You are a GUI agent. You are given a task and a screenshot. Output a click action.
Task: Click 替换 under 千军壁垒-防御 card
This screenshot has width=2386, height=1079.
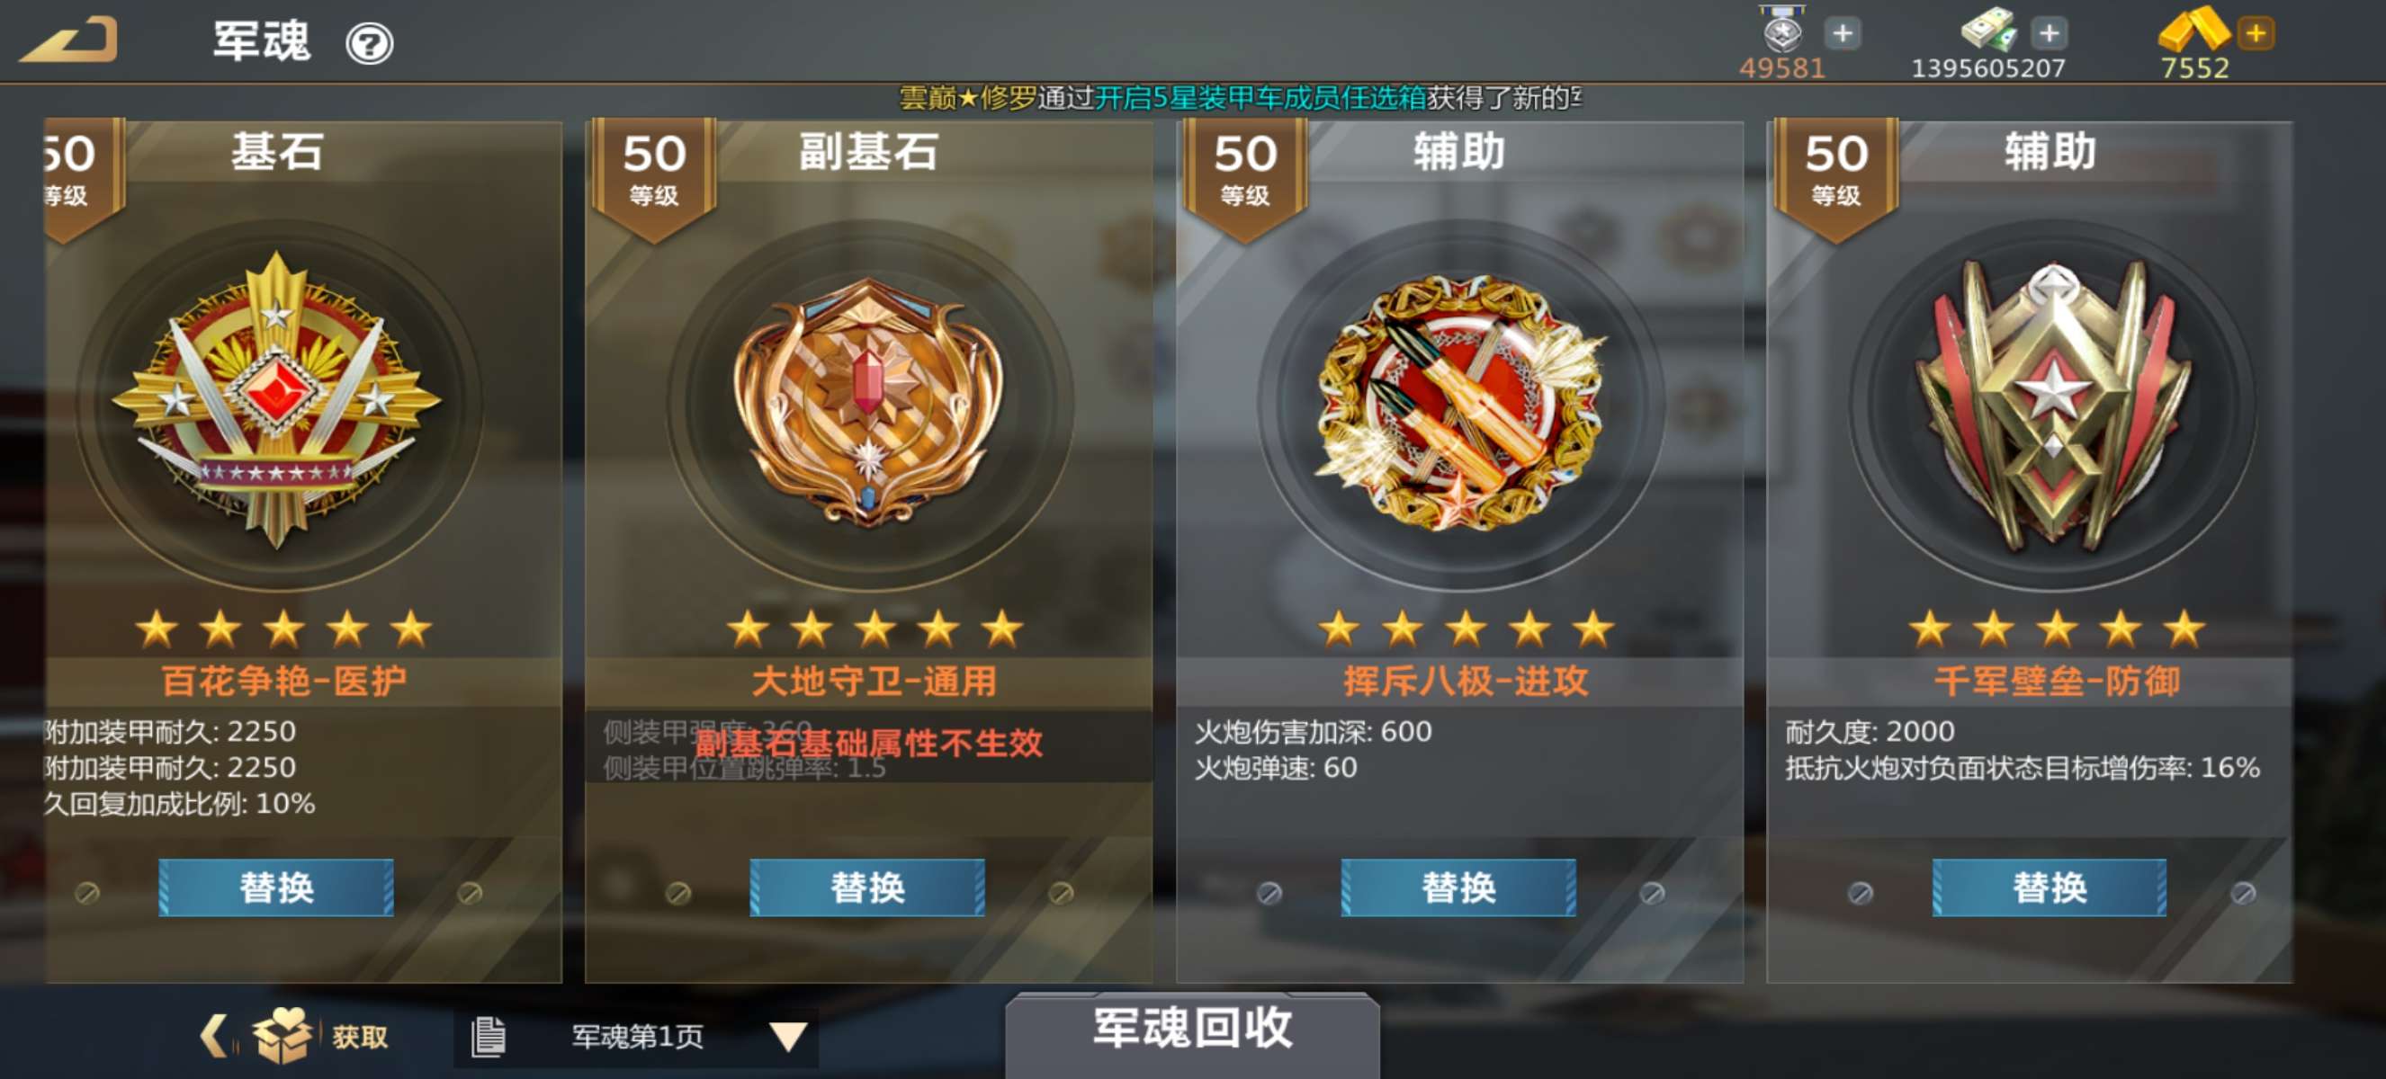click(x=2050, y=887)
